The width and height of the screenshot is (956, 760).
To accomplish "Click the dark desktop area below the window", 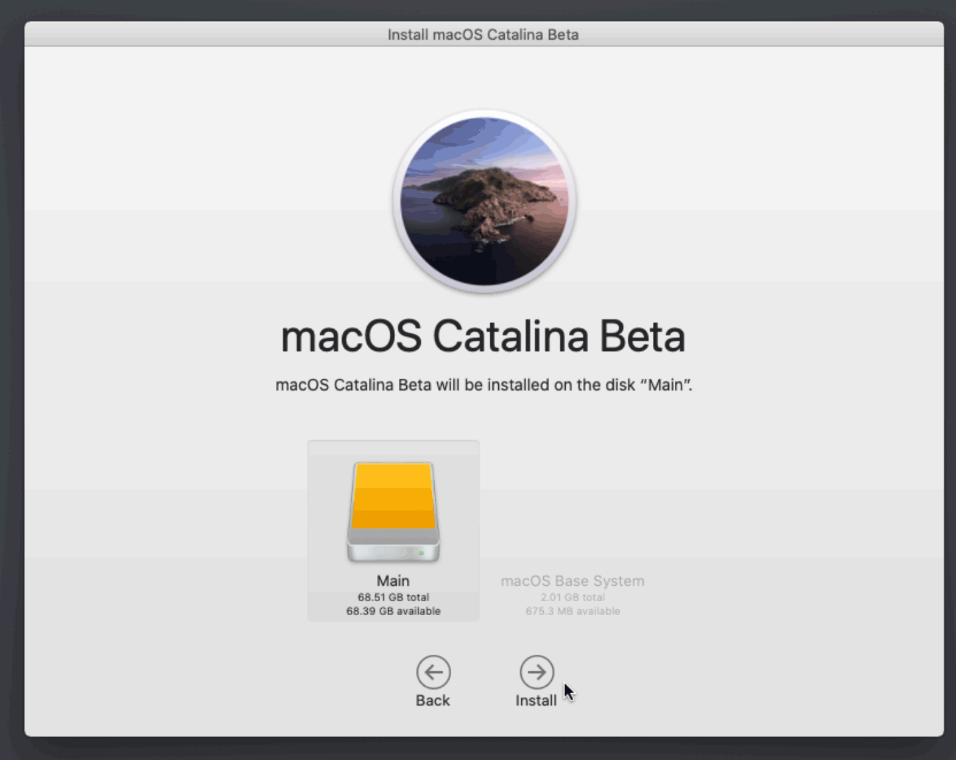I will tap(483, 749).
